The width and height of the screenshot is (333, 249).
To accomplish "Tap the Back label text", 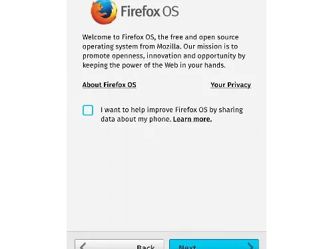I will point(145,246).
